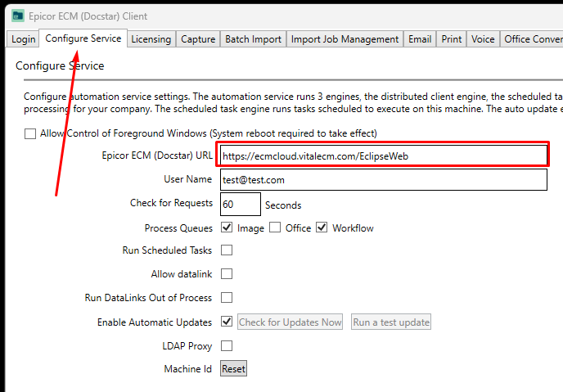Uncheck the Workflow process queue checkbox
This screenshot has height=392, width=563.
click(322, 228)
